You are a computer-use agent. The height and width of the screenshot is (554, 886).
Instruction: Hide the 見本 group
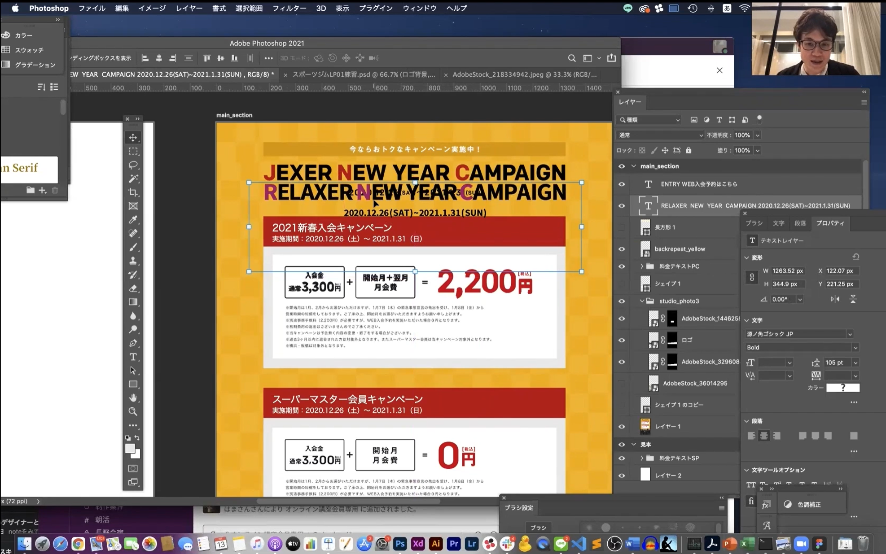click(622, 445)
